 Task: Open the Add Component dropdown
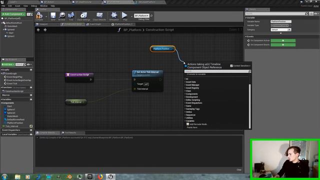(13, 14)
